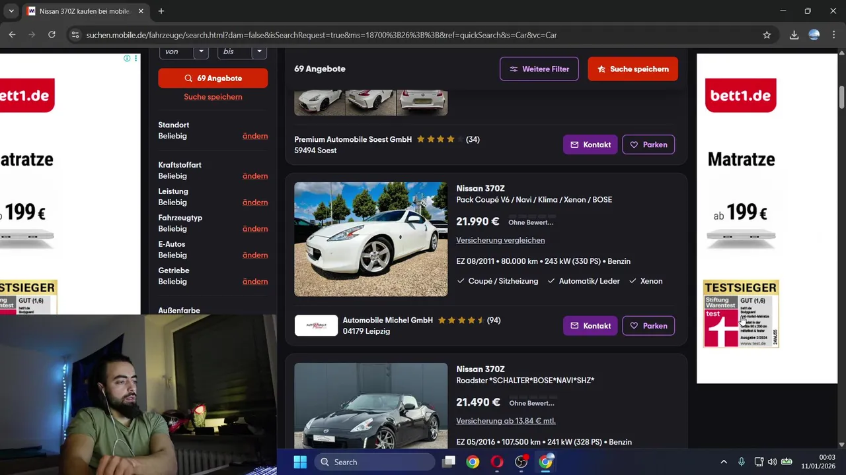This screenshot has width=846, height=475.
Task: Click 'ändern' next to Fahrzeugtyp
Action: (255, 229)
